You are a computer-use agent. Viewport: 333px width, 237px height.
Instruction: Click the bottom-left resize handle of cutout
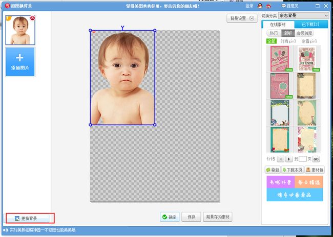(90, 125)
